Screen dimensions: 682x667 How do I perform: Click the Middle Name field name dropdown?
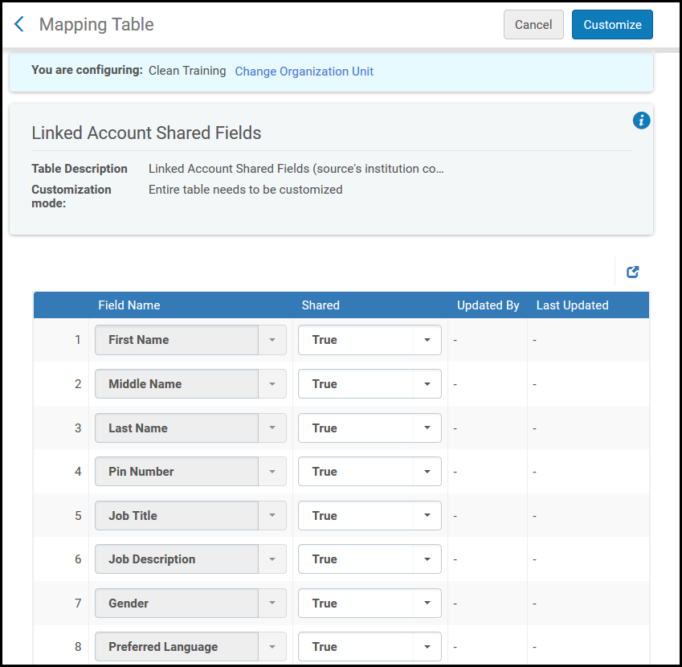tap(190, 384)
